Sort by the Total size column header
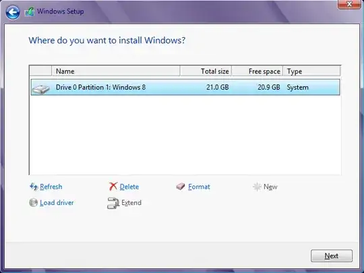The image size is (364, 273). coord(206,71)
